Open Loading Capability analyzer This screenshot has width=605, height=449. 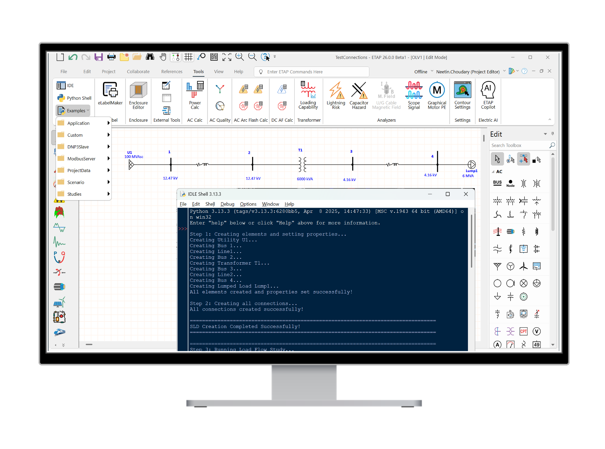(308, 96)
